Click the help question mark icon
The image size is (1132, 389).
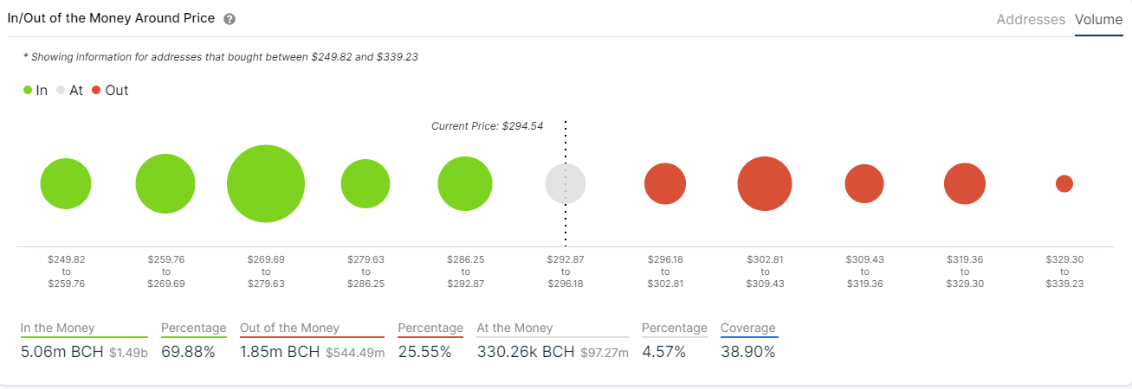point(230,19)
